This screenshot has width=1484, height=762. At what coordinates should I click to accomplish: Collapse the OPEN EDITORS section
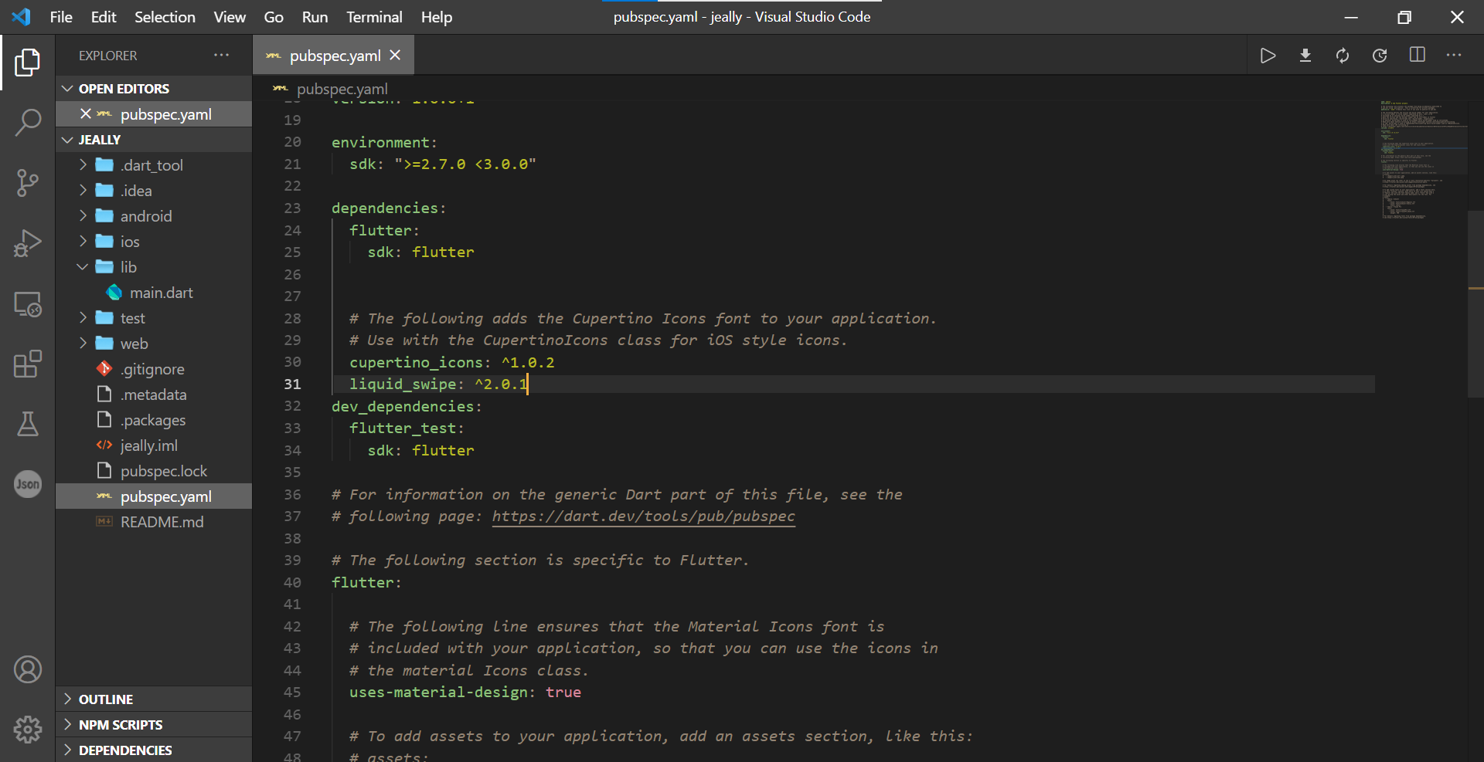[154, 88]
